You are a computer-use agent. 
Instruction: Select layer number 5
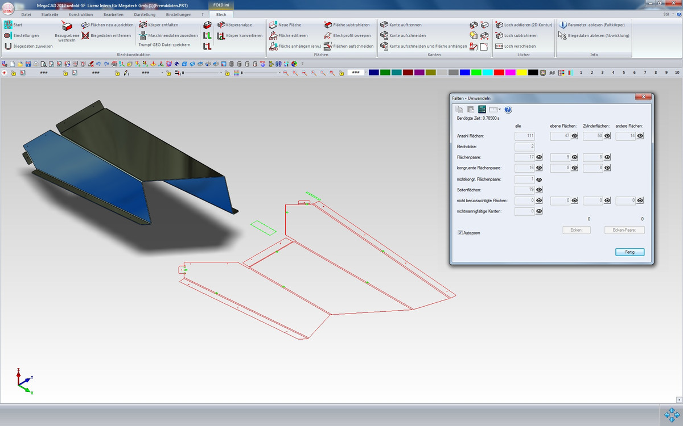(x=624, y=73)
